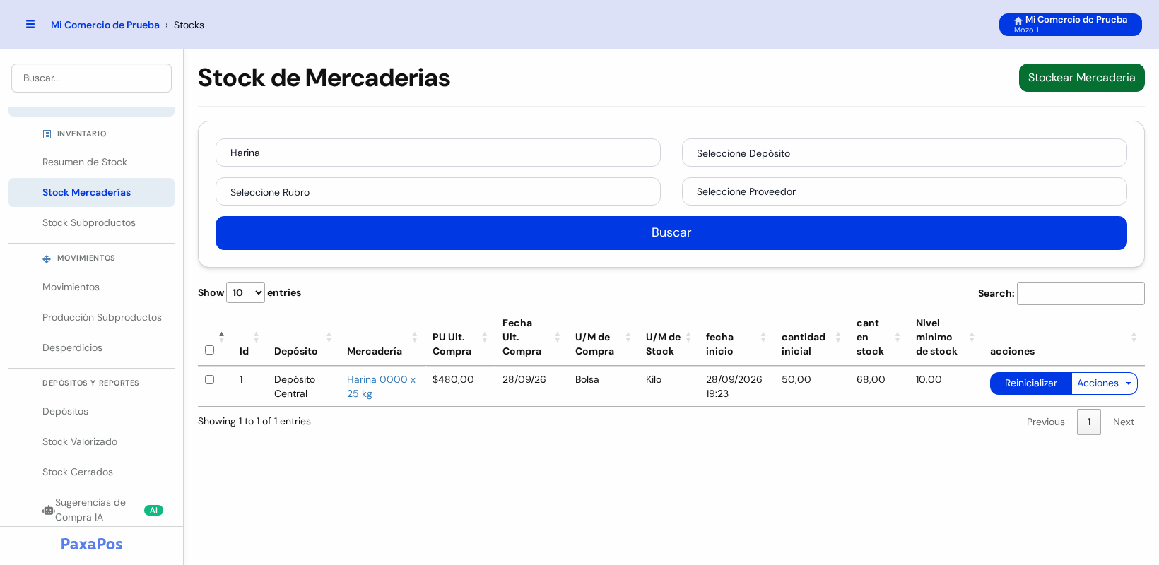Click the robot icon for Sugerencias IA
Viewport: 1159px width, 565px height.
pos(48,510)
